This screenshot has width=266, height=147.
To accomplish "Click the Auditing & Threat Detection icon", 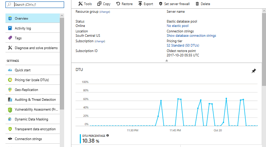I will 10,99.
